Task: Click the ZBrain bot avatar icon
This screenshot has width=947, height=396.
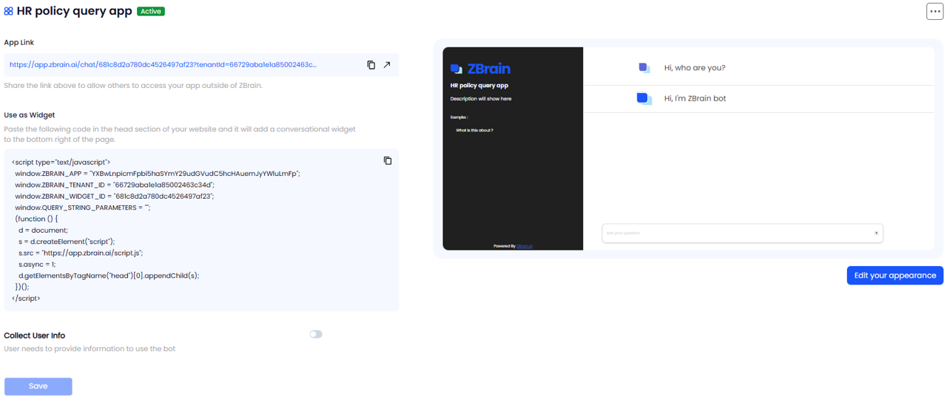Action: point(644,98)
